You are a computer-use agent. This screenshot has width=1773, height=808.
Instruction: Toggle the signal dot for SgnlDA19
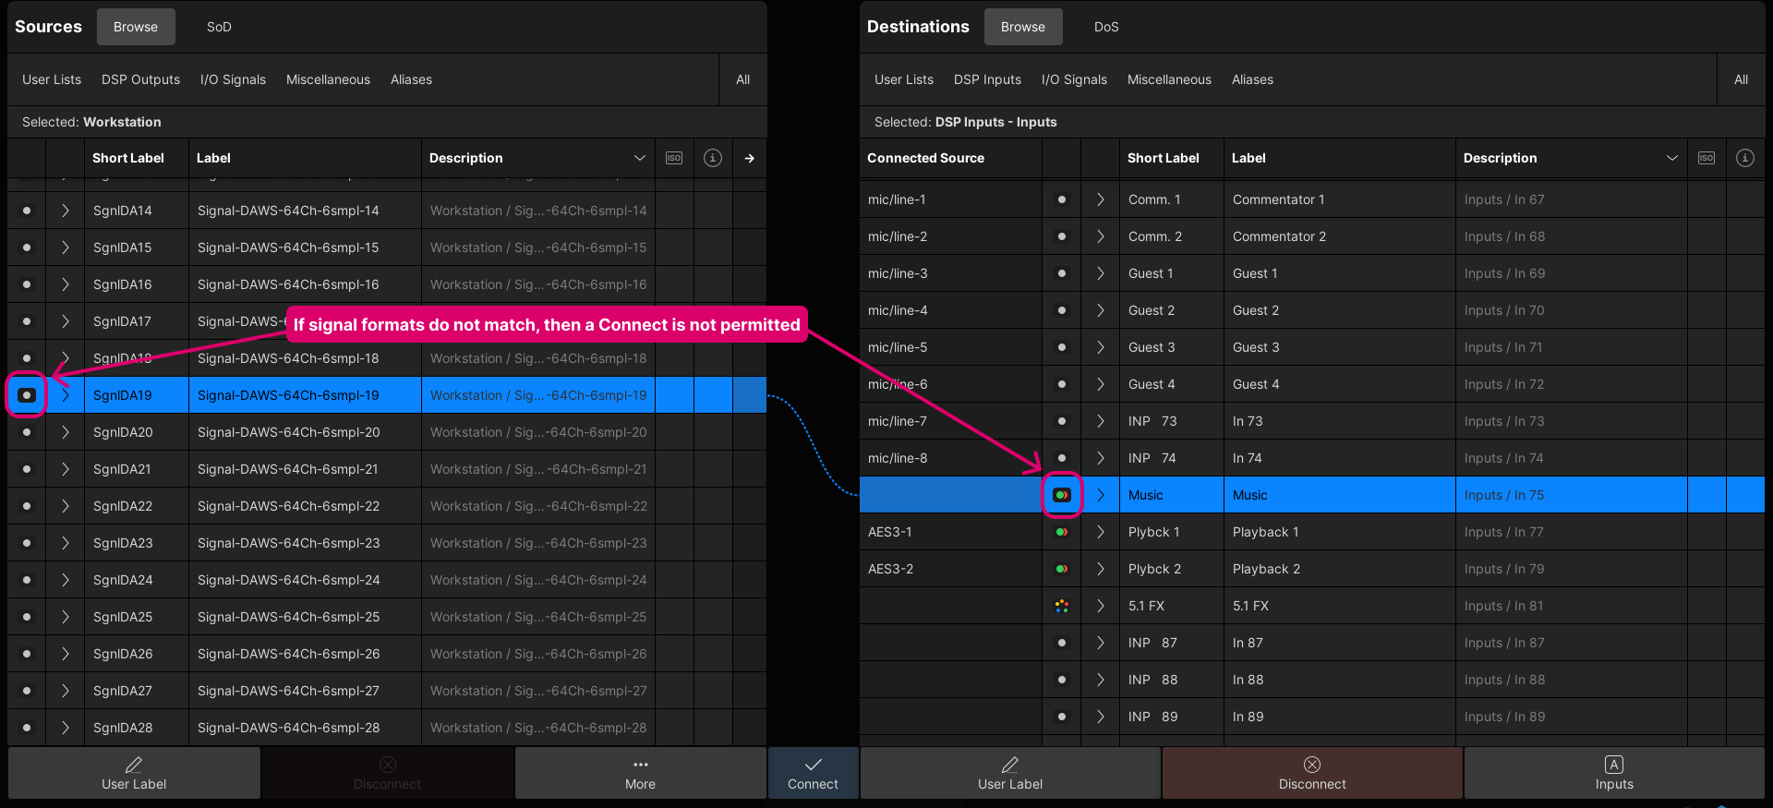[27, 395]
